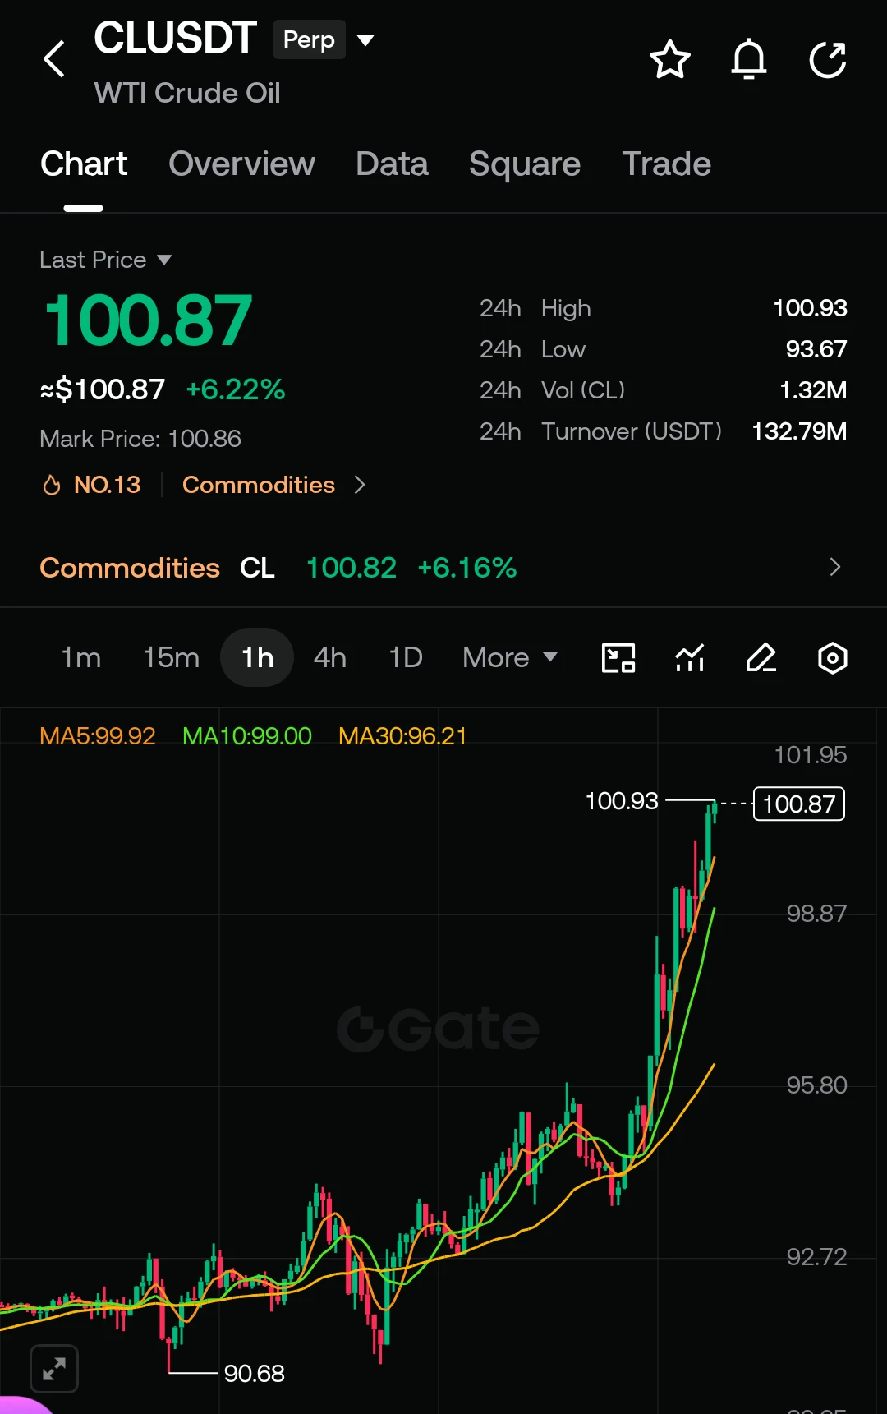Tap the 100.87 current price tag on chart
The height and width of the screenshot is (1414, 887).
[799, 804]
